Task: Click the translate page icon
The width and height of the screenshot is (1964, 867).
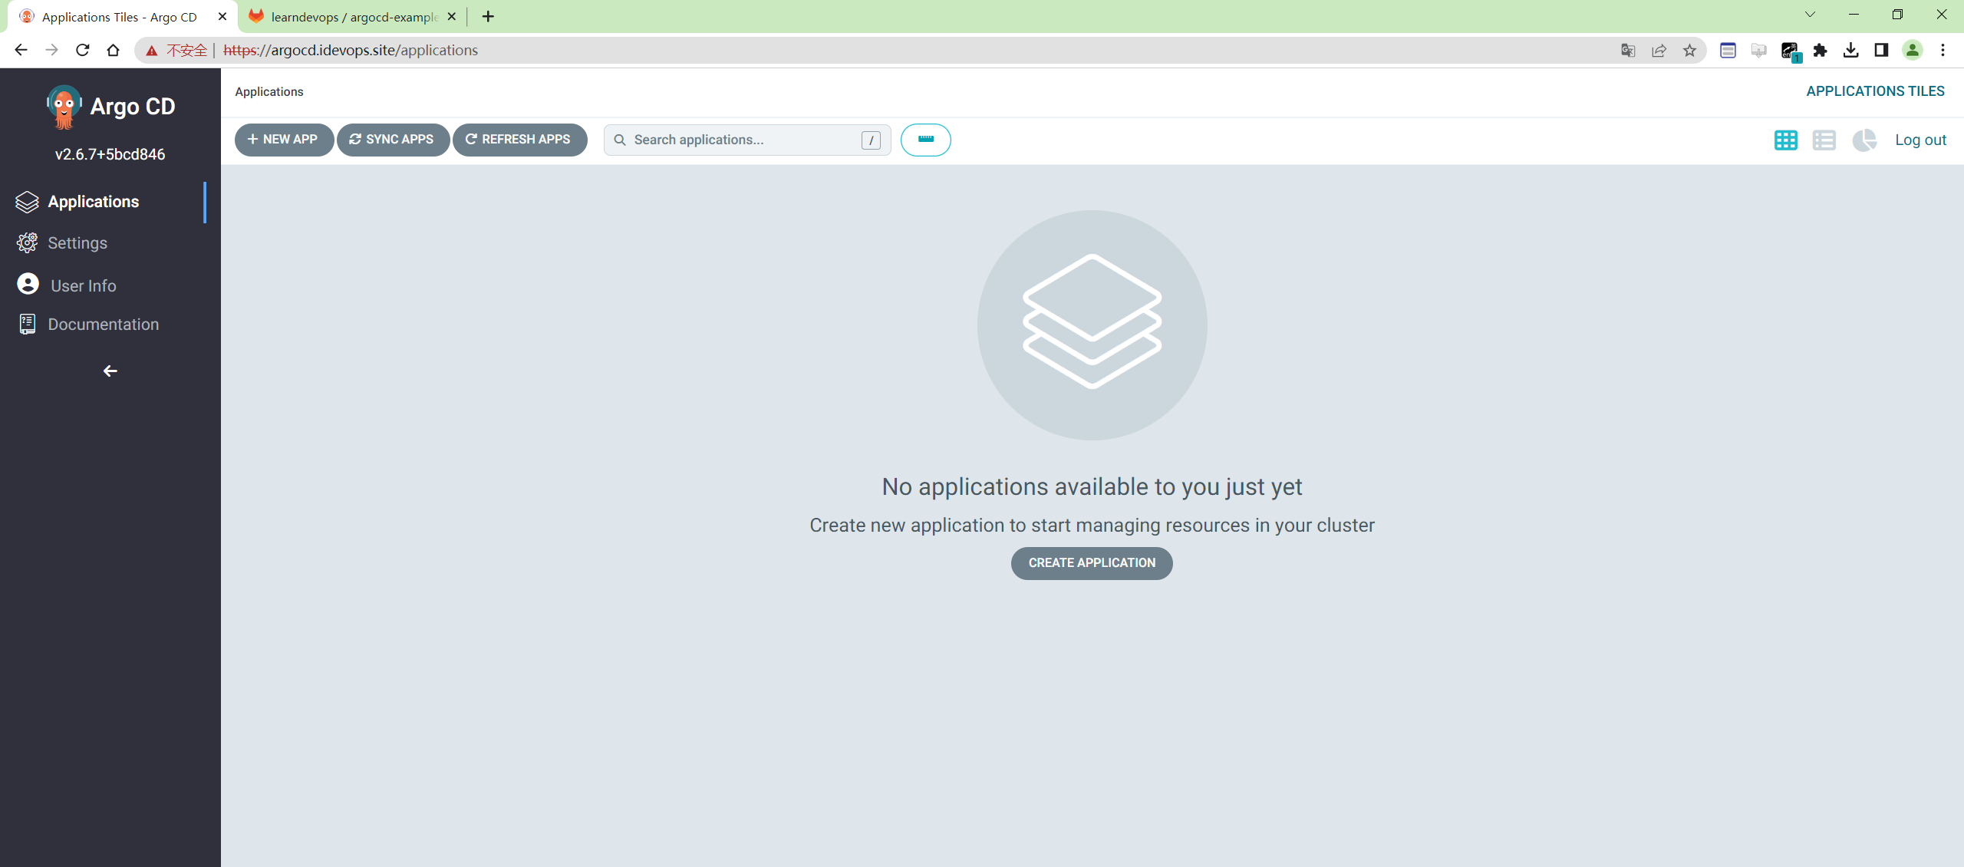Action: (x=1628, y=51)
